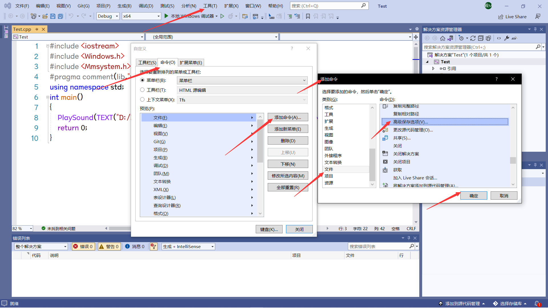Select the 工具栏(T) radio button
The width and height of the screenshot is (548, 308).
(142, 90)
